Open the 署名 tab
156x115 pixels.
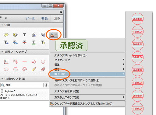44,18
